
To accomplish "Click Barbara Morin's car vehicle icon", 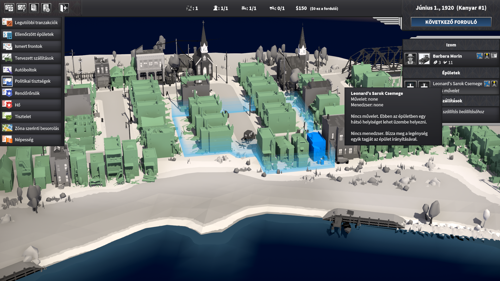I will pos(424,59).
